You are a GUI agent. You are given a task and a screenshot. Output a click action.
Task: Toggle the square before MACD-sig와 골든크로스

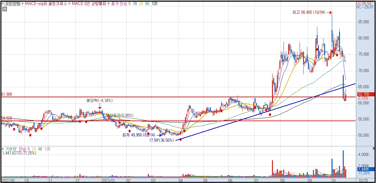pyautogui.click(x=23, y=3)
